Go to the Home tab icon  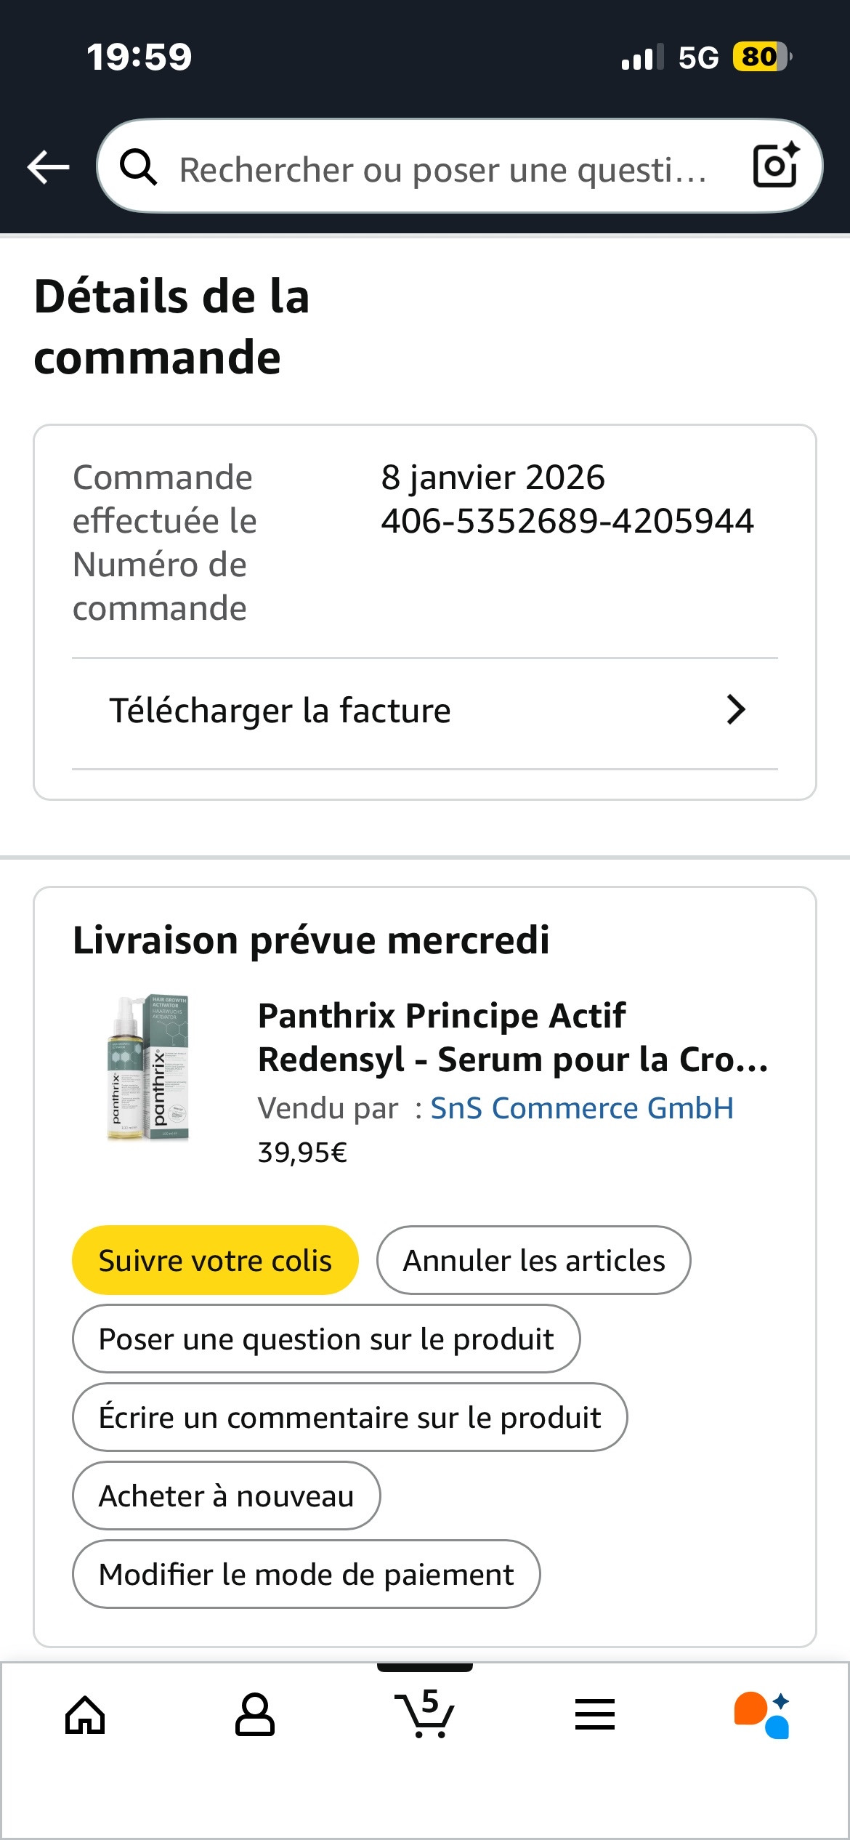[85, 1715]
